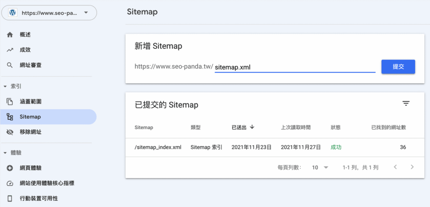This screenshot has width=430, height=207.
Task: Click the sitemap URL input field
Action: [295, 67]
